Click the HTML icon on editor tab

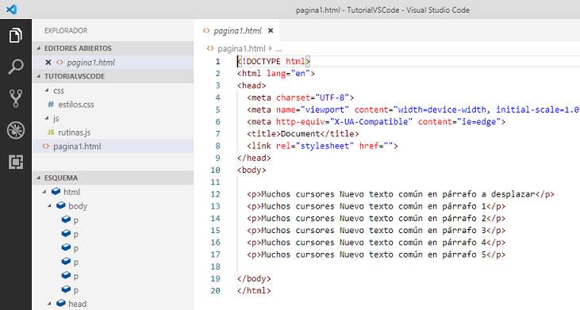point(206,31)
